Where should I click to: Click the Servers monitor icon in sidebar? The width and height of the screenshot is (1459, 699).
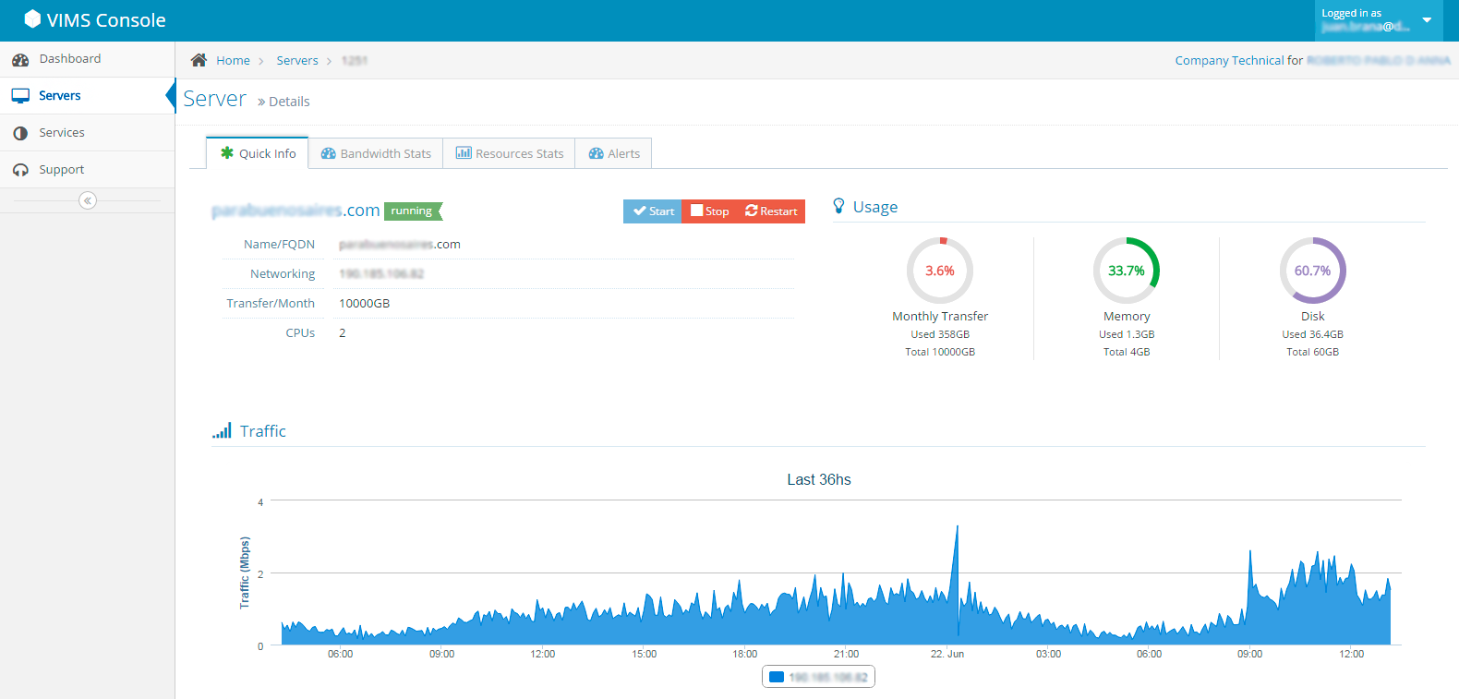click(20, 96)
